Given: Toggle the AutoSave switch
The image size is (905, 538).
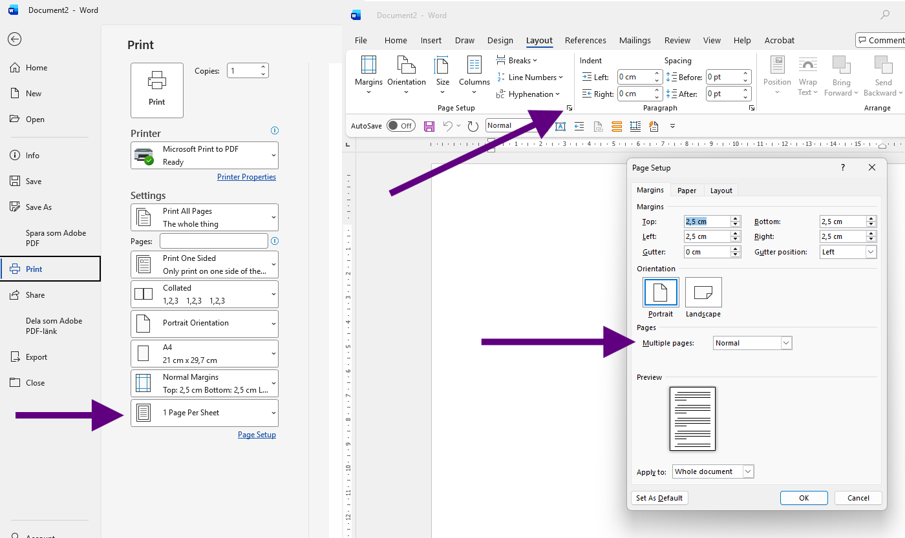Looking at the screenshot, I should (x=401, y=126).
